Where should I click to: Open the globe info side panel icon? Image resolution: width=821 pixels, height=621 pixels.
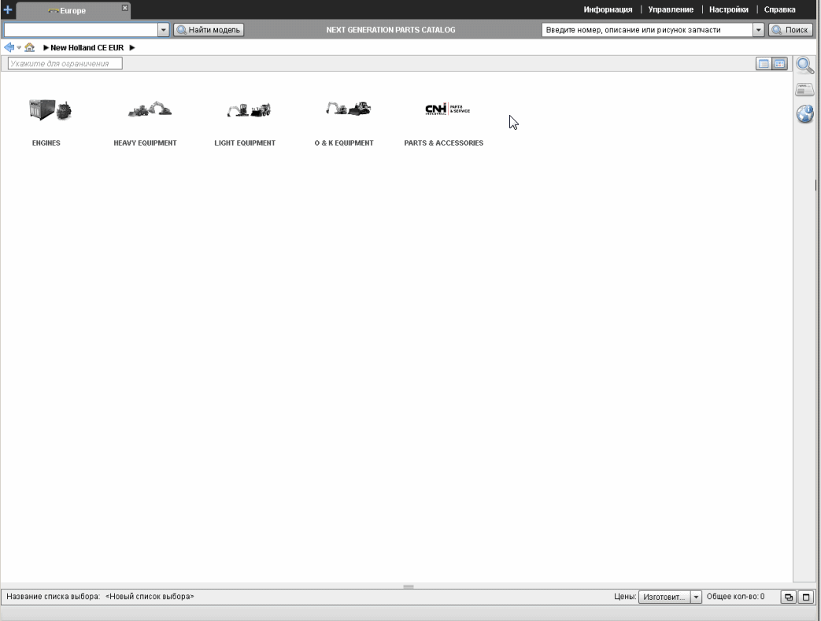pos(804,113)
